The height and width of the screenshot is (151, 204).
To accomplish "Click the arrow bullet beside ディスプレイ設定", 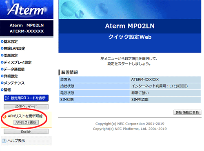I will [x=2, y=62].
